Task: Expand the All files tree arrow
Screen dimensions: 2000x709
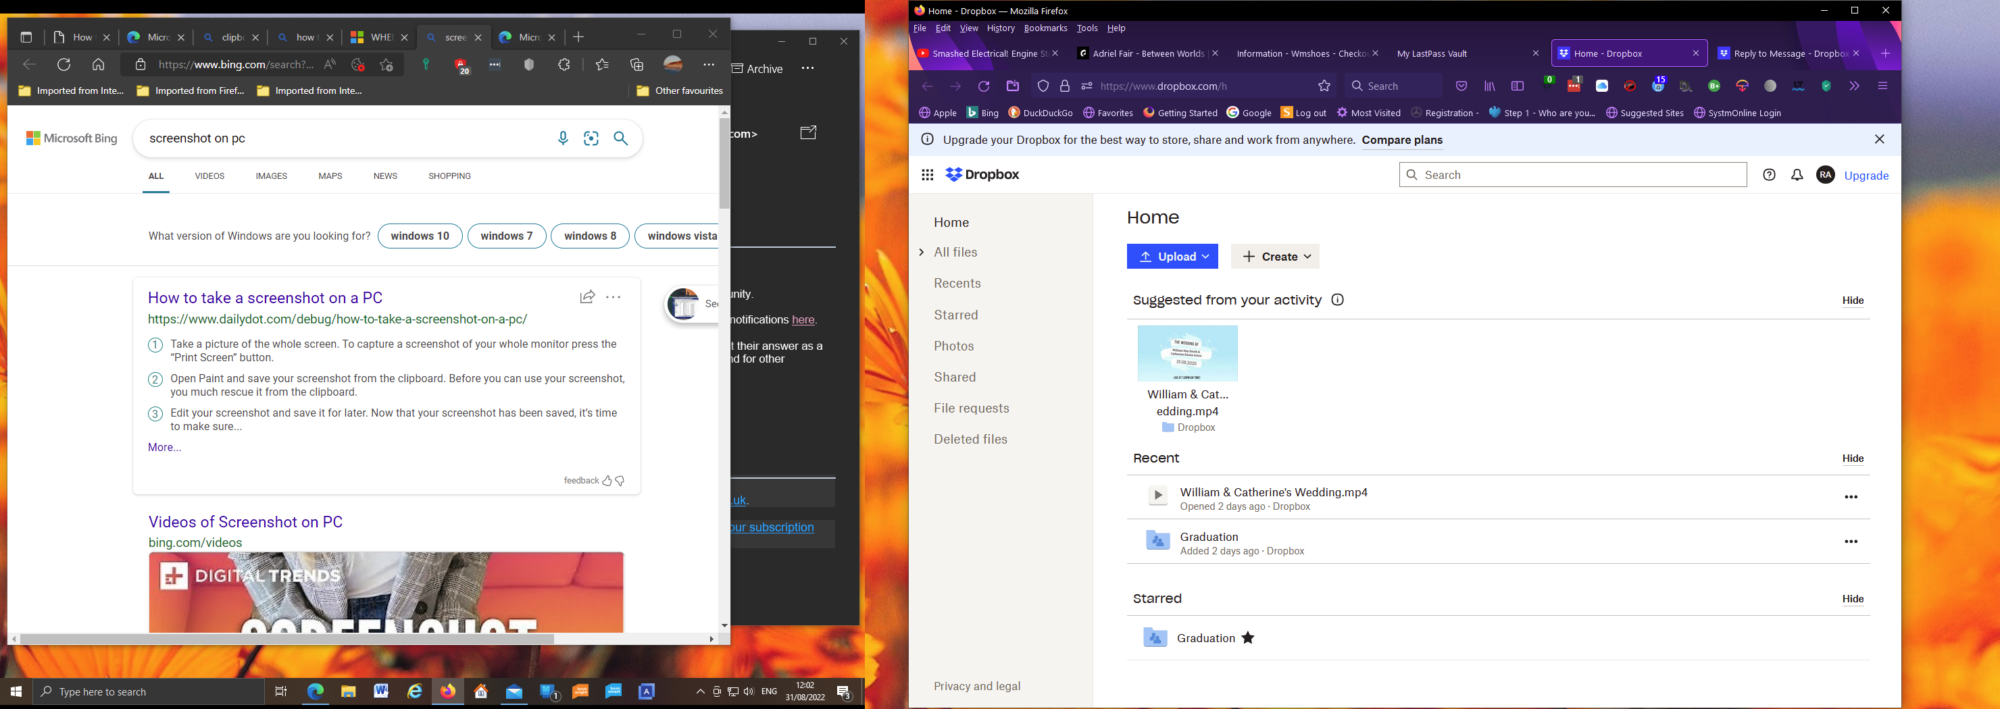Action: click(x=922, y=253)
